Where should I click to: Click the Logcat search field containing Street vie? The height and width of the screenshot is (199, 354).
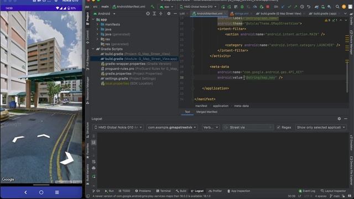tap(248, 127)
